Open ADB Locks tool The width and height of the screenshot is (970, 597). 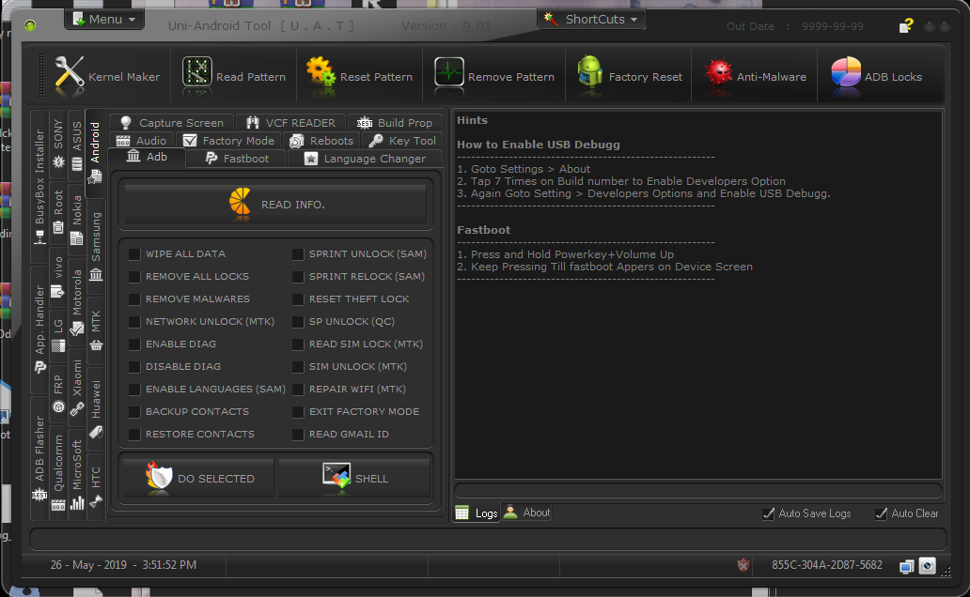click(x=877, y=75)
